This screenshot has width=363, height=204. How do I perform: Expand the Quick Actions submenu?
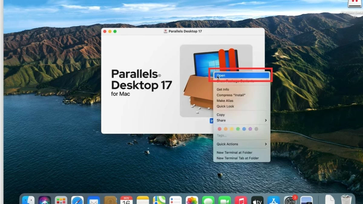[x=227, y=144]
